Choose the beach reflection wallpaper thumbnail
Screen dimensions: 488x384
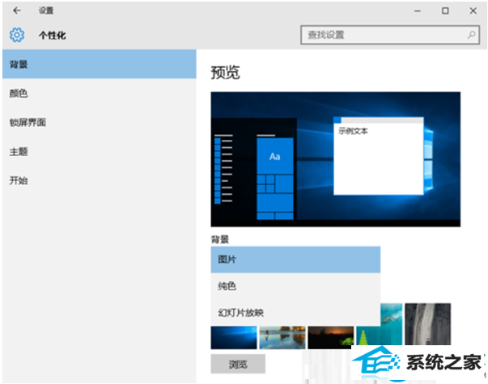282,336
